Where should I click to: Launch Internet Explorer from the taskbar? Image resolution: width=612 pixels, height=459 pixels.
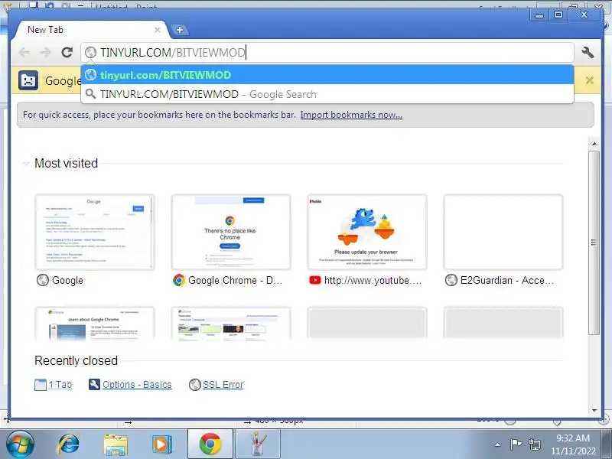(68, 444)
